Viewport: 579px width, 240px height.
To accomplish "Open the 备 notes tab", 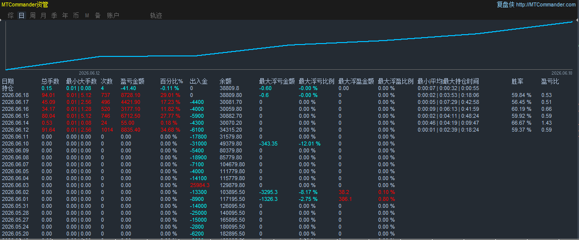I will (x=98, y=15).
